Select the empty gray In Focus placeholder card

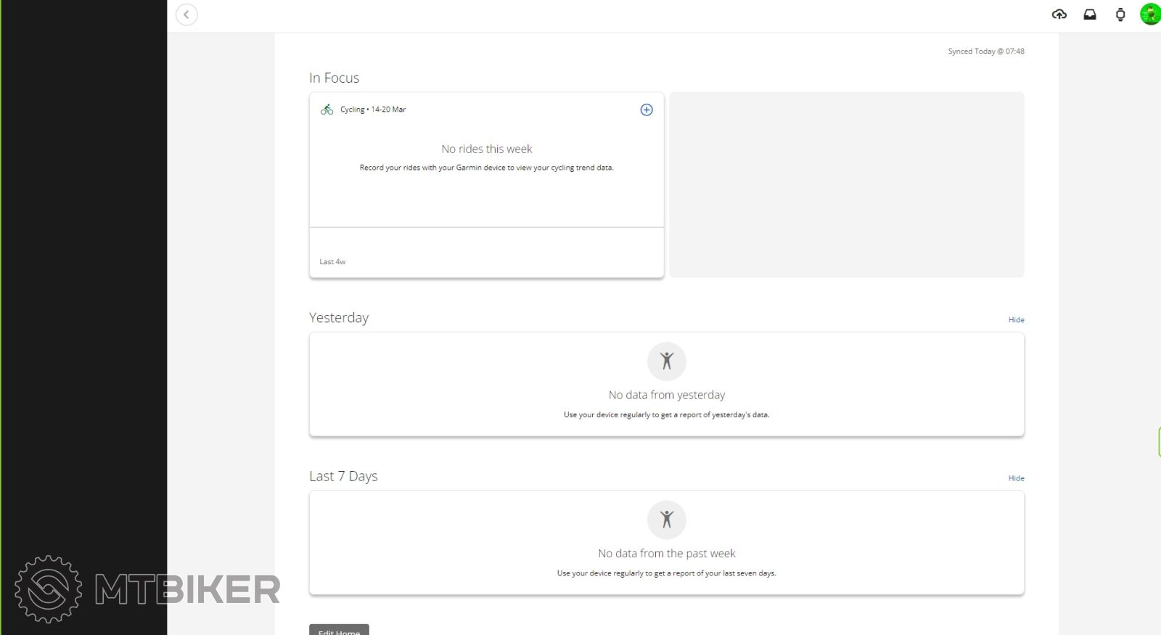pyautogui.click(x=846, y=184)
